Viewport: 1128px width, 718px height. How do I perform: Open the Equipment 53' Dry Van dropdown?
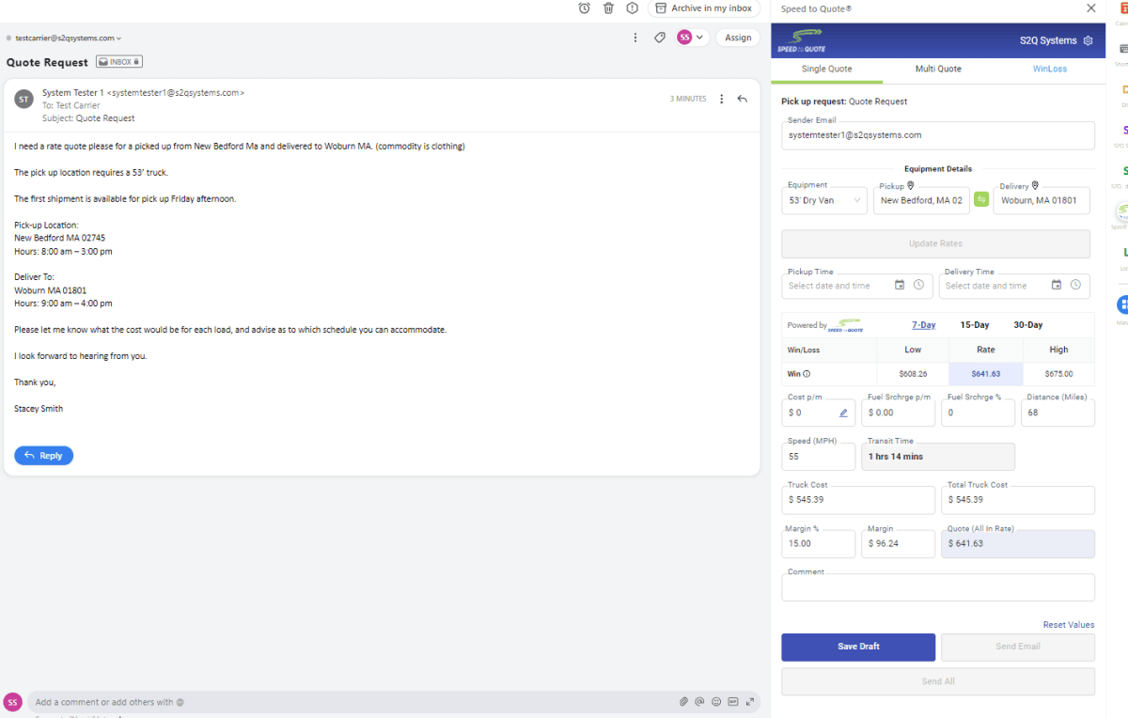(824, 200)
